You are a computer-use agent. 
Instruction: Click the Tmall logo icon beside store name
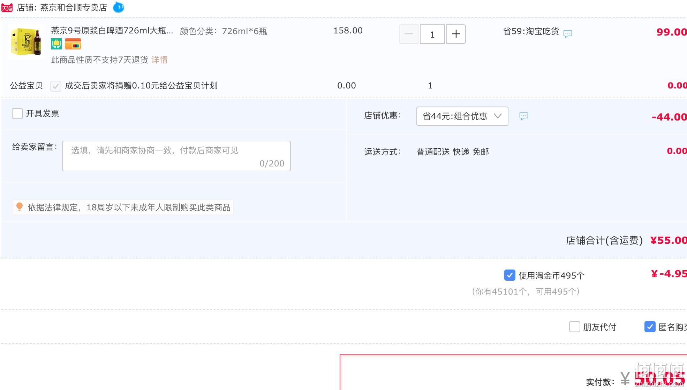[7, 8]
